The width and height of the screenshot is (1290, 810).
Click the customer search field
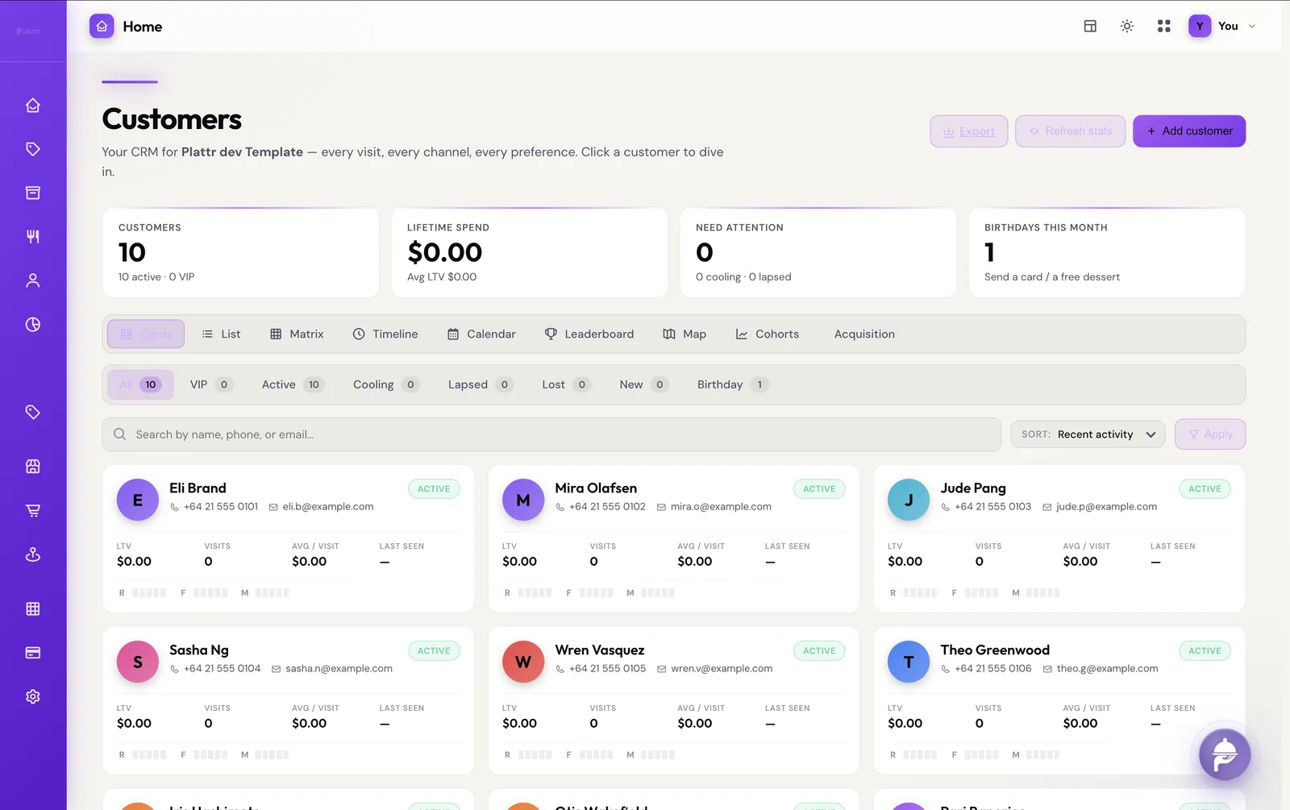click(x=551, y=434)
